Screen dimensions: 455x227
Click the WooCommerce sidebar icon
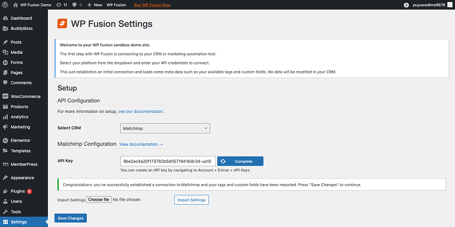5,96
